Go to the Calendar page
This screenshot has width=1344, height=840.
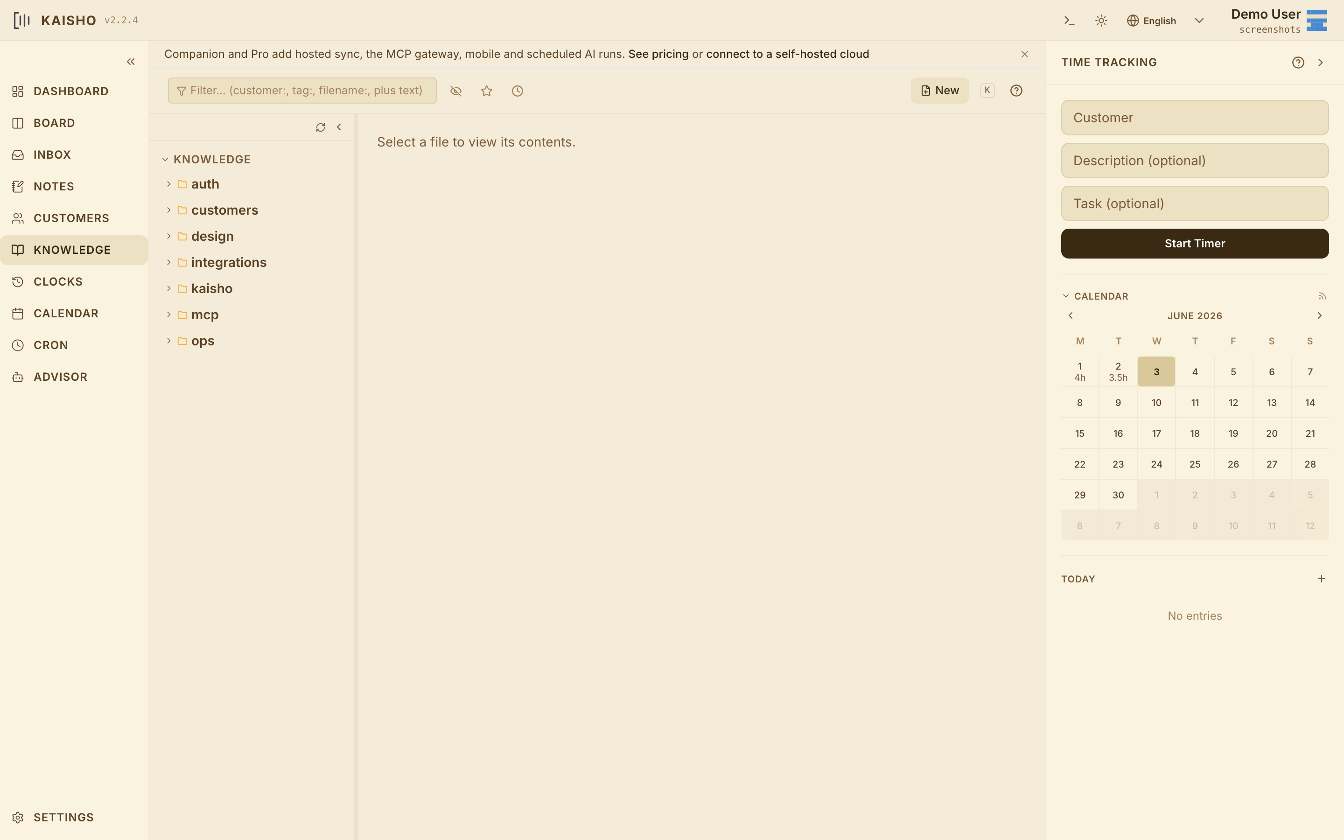click(74, 313)
